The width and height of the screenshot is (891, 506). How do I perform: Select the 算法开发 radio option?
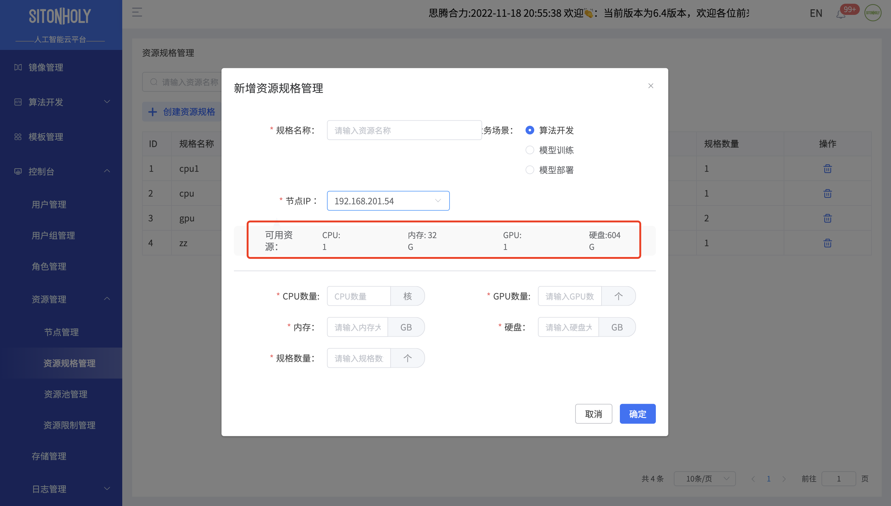pos(530,130)
